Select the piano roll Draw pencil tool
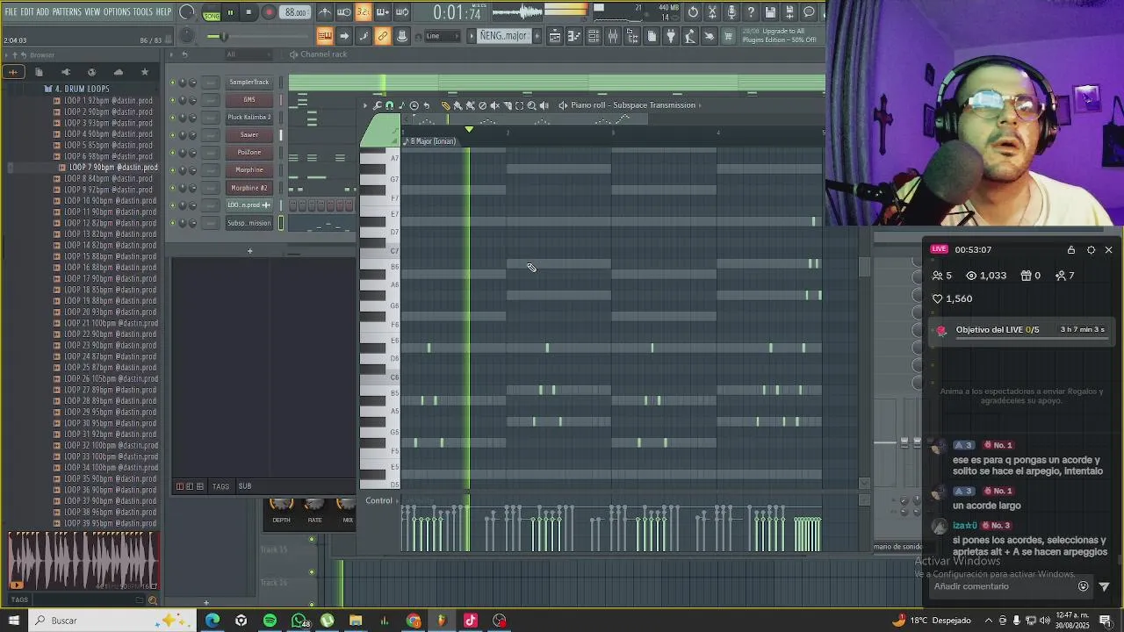The height and width of the screenshot is (632, 1124). [446, 105]
